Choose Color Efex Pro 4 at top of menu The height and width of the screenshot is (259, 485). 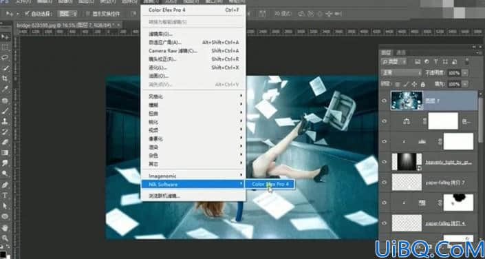point(193,10)
